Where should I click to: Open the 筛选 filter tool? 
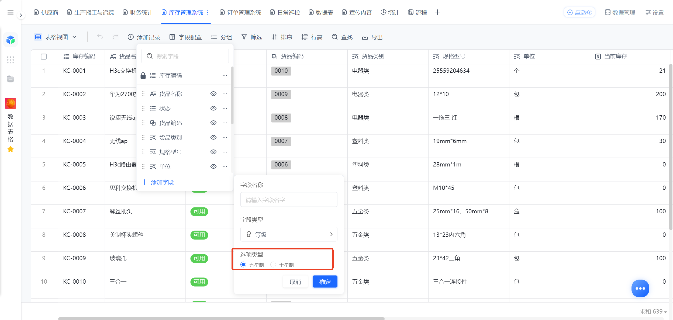[x=252, y=37]
